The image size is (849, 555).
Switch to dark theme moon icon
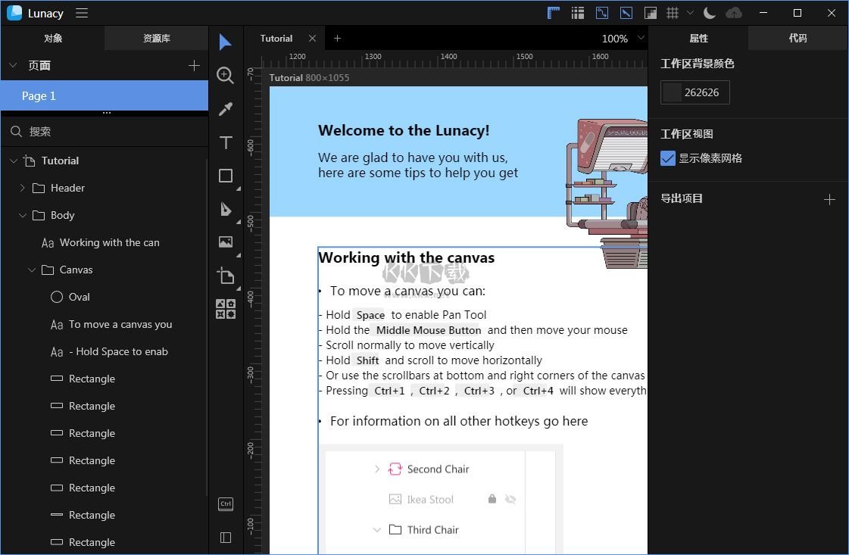tap(710, 13)
